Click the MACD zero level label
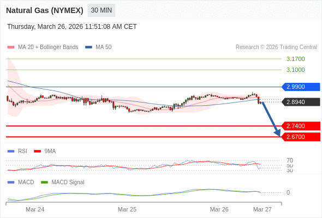The height and width of the screenshot is (218, 322). (288, 192)
